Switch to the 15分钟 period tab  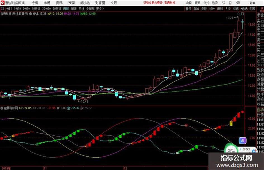click(x=36, y=9)
